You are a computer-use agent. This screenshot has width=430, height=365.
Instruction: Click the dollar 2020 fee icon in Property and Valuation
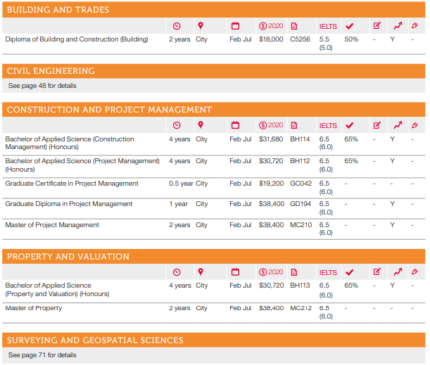pos(271,272)
